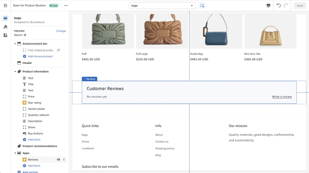The height and width of the screenshot is (173, 309).
Task: Open Stormi preview external link icon
Action: 25,35
